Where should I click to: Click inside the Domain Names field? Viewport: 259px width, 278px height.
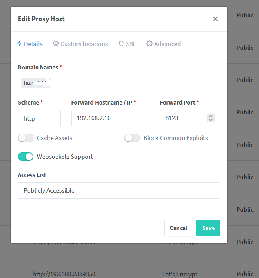point(119,83)
